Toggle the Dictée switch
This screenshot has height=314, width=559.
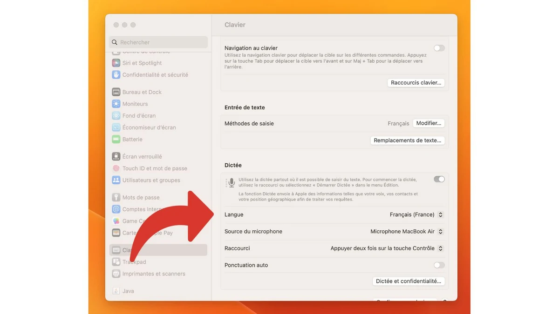click(x=439, y=179)
